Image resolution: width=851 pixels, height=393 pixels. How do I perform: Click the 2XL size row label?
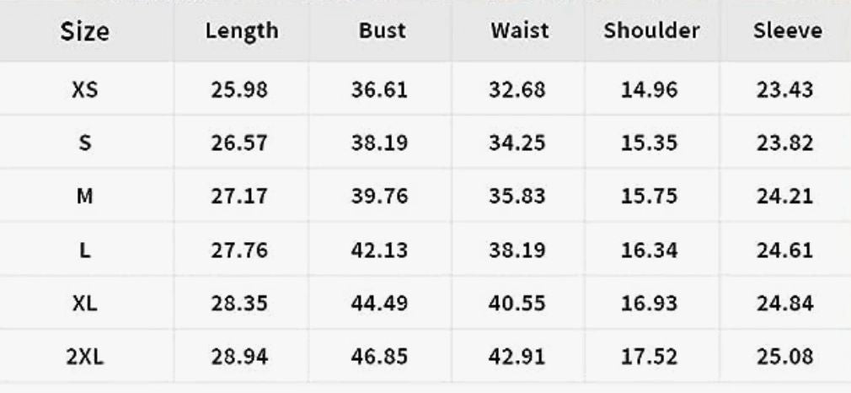84,357
